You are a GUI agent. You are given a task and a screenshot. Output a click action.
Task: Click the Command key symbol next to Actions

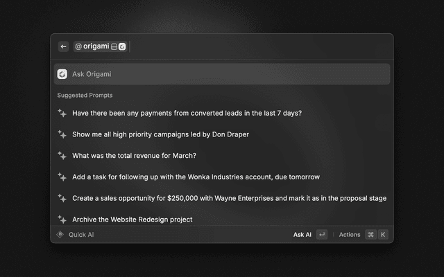pos(370,235)
